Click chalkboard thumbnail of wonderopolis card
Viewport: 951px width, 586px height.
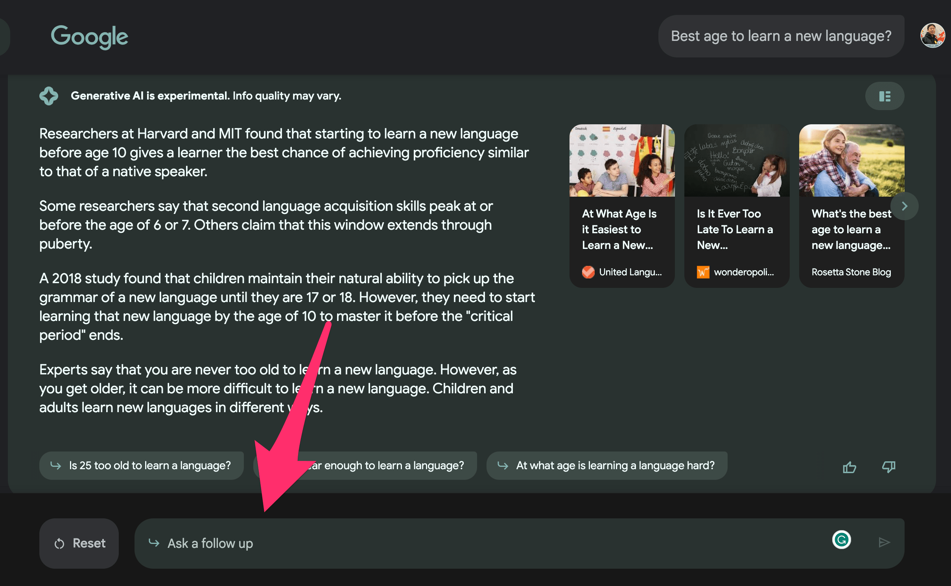pyautogui.click(x=737, y=160)
